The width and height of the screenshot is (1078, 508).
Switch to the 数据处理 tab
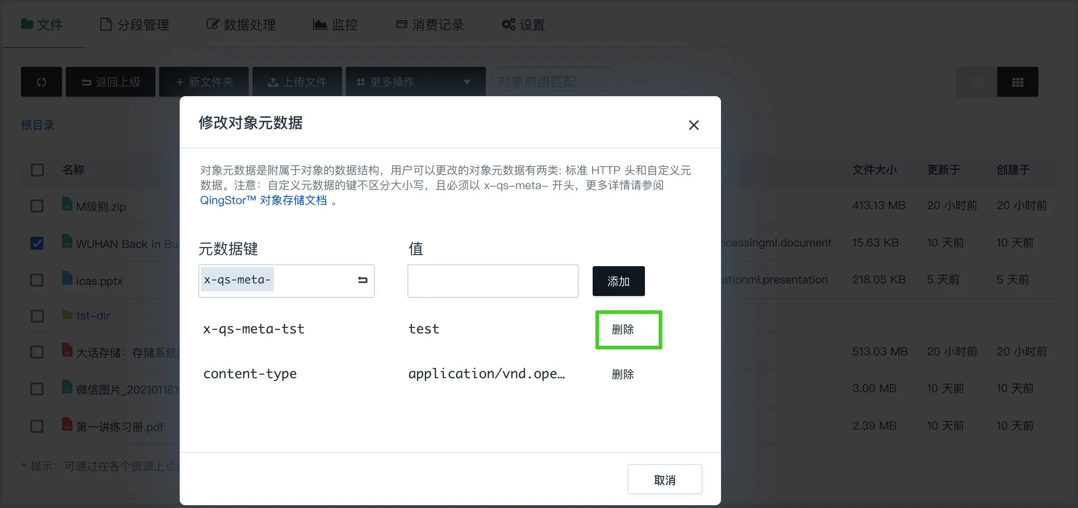pos(241,25)
